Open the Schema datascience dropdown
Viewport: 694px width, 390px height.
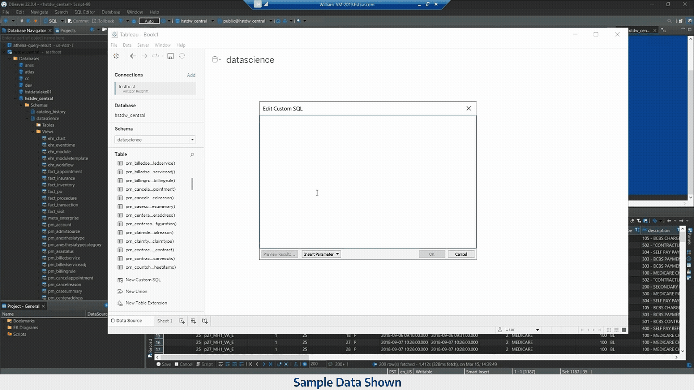(x=155, y=140)
